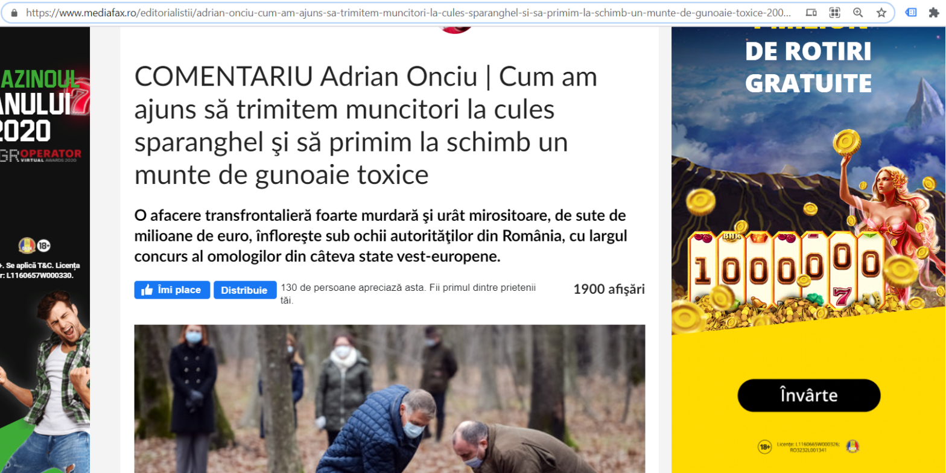Click the article headline about sparanghel

[366, 126]
